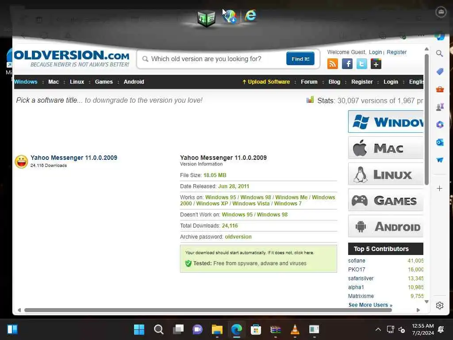Screen dimensions: 453x340
Task: Click the Google Plus icon
Action: coord(376,64)
